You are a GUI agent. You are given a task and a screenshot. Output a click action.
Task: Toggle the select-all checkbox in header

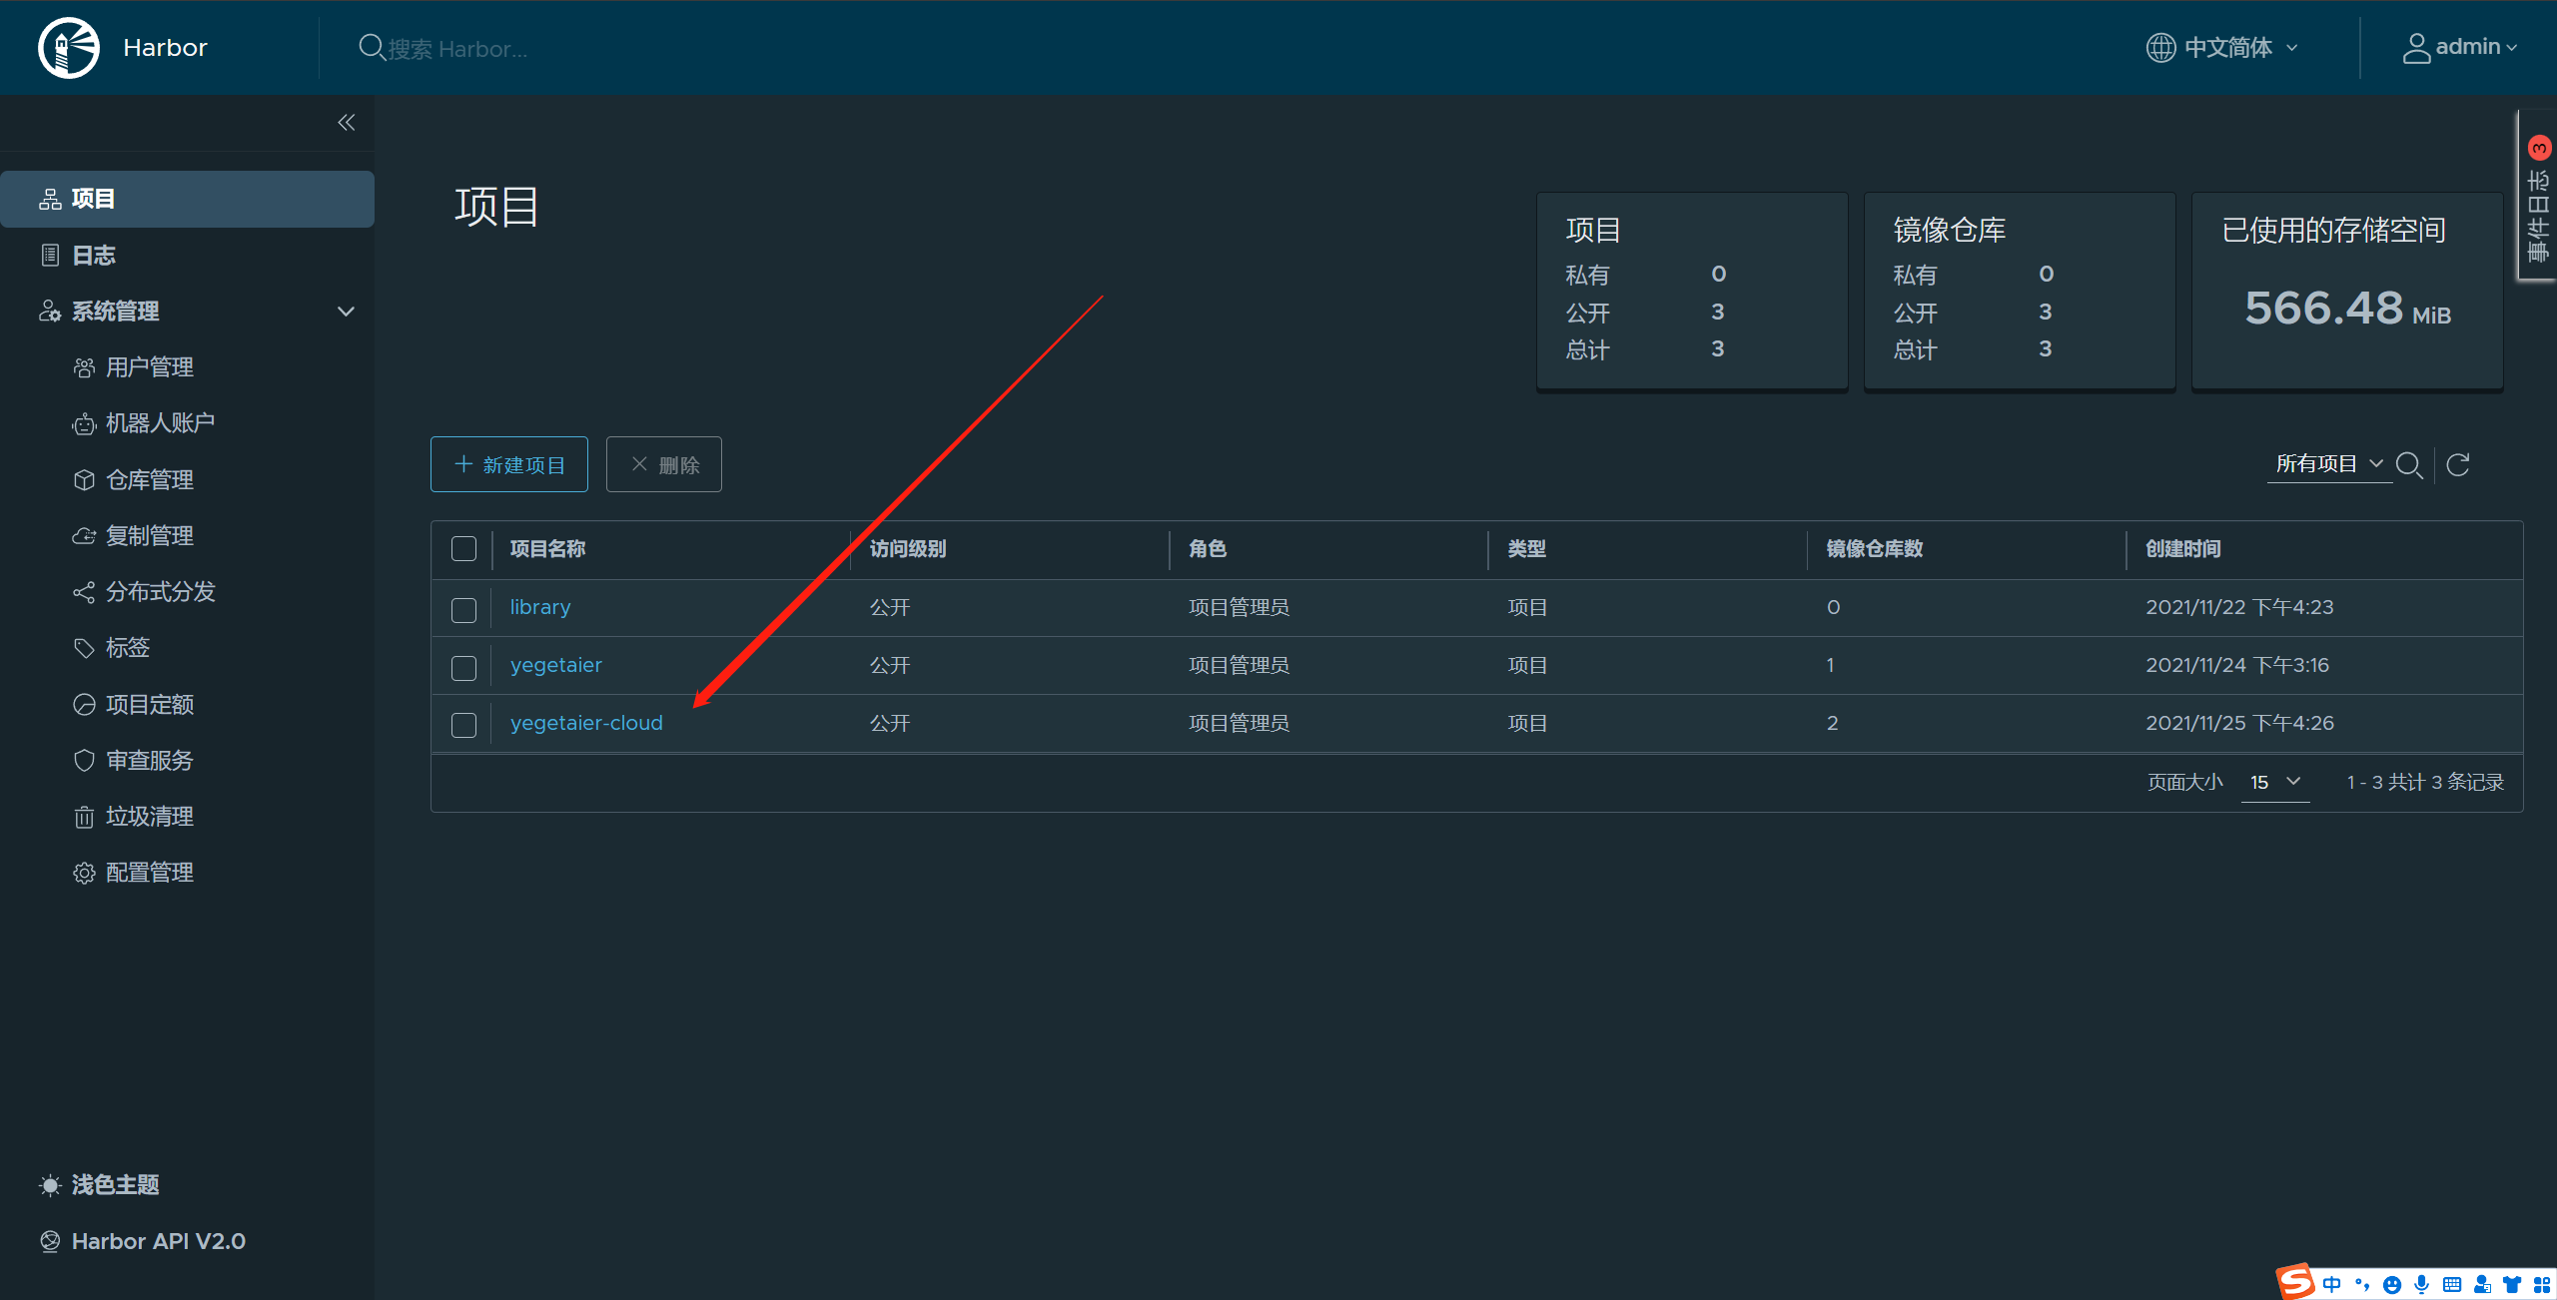pos(463,549)
